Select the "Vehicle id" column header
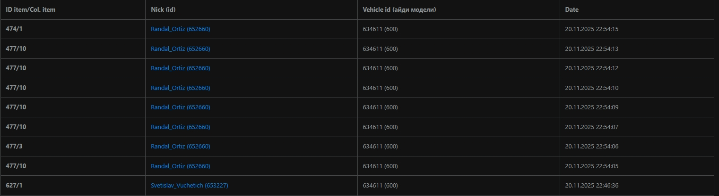This screenshot has height=196, width=719. point(399,9)
